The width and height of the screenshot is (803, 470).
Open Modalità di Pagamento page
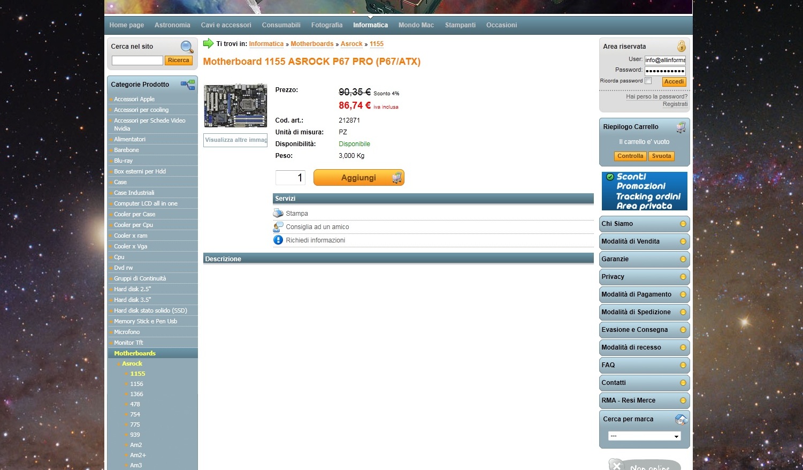click(x=644, y=294)
